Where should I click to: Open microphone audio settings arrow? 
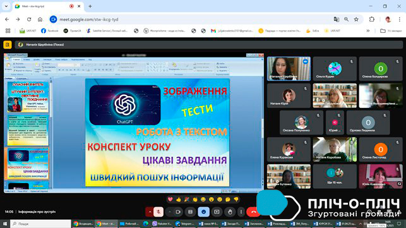(150, 212)
